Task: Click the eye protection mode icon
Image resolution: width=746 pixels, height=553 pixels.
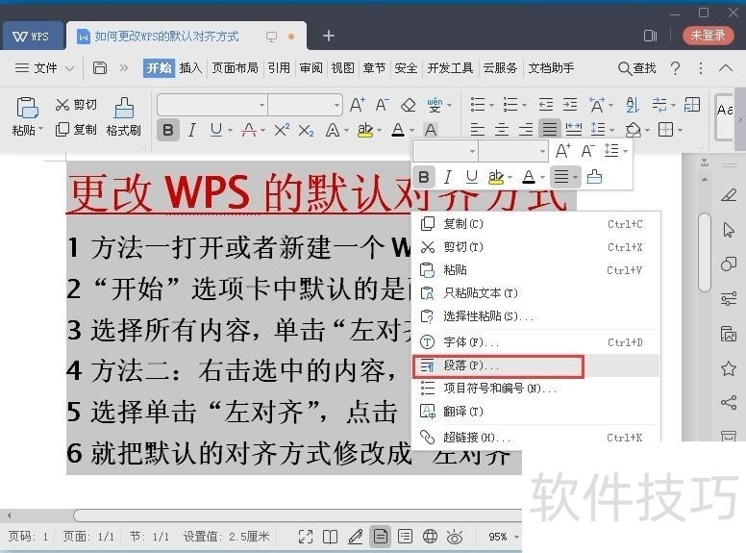Action: [x=455, y=537]
